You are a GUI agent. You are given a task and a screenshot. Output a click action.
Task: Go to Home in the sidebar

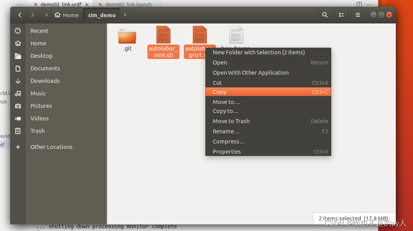point(38,43)
